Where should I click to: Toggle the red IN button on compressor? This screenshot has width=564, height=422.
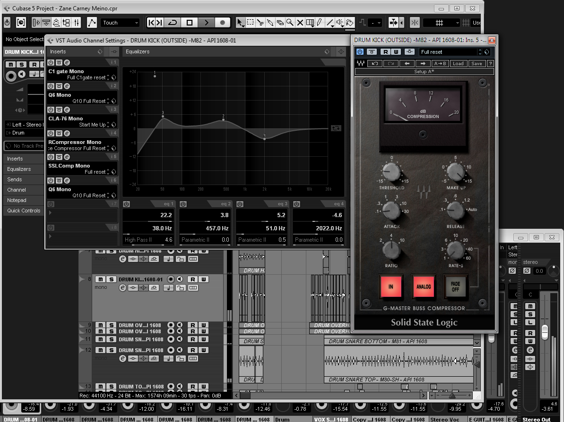click(391, 287)
